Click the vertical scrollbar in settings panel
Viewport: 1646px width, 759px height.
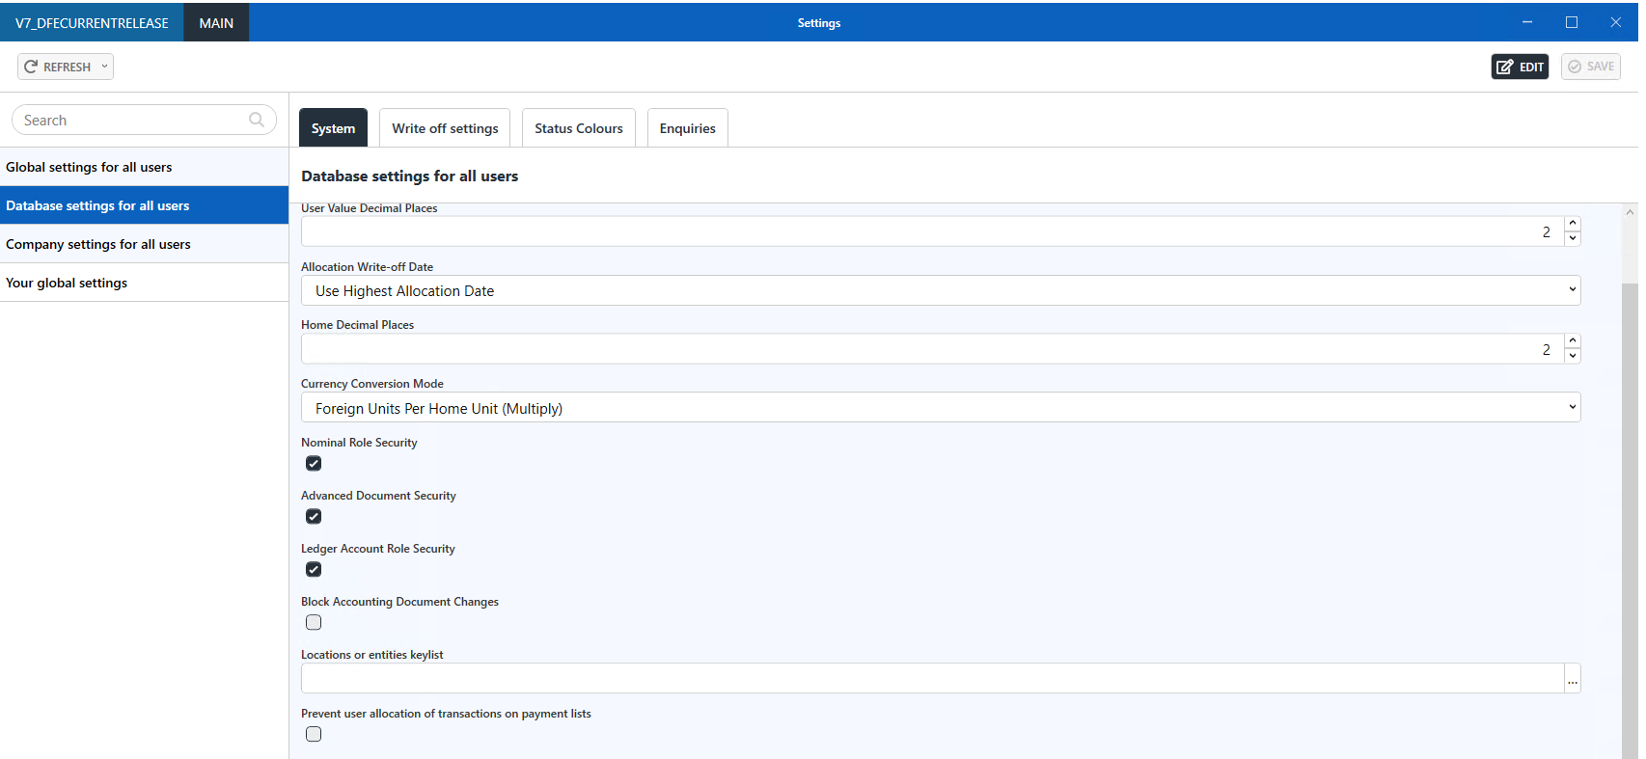point(1630,482)
